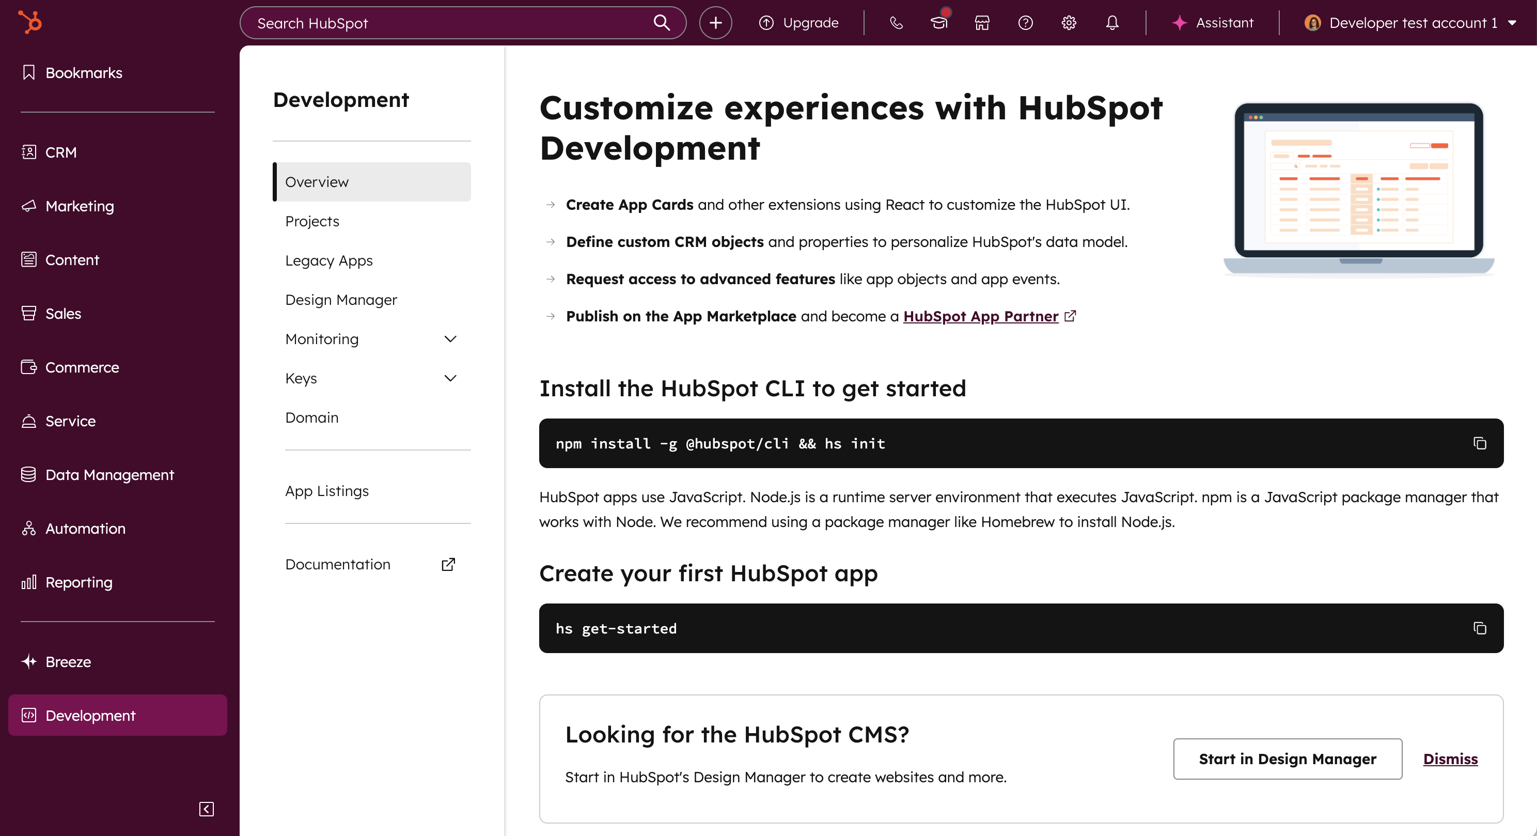The image size is (1537, 836).
Task: Click the HubSpot sprocket logo
Action: click(29, 22)
